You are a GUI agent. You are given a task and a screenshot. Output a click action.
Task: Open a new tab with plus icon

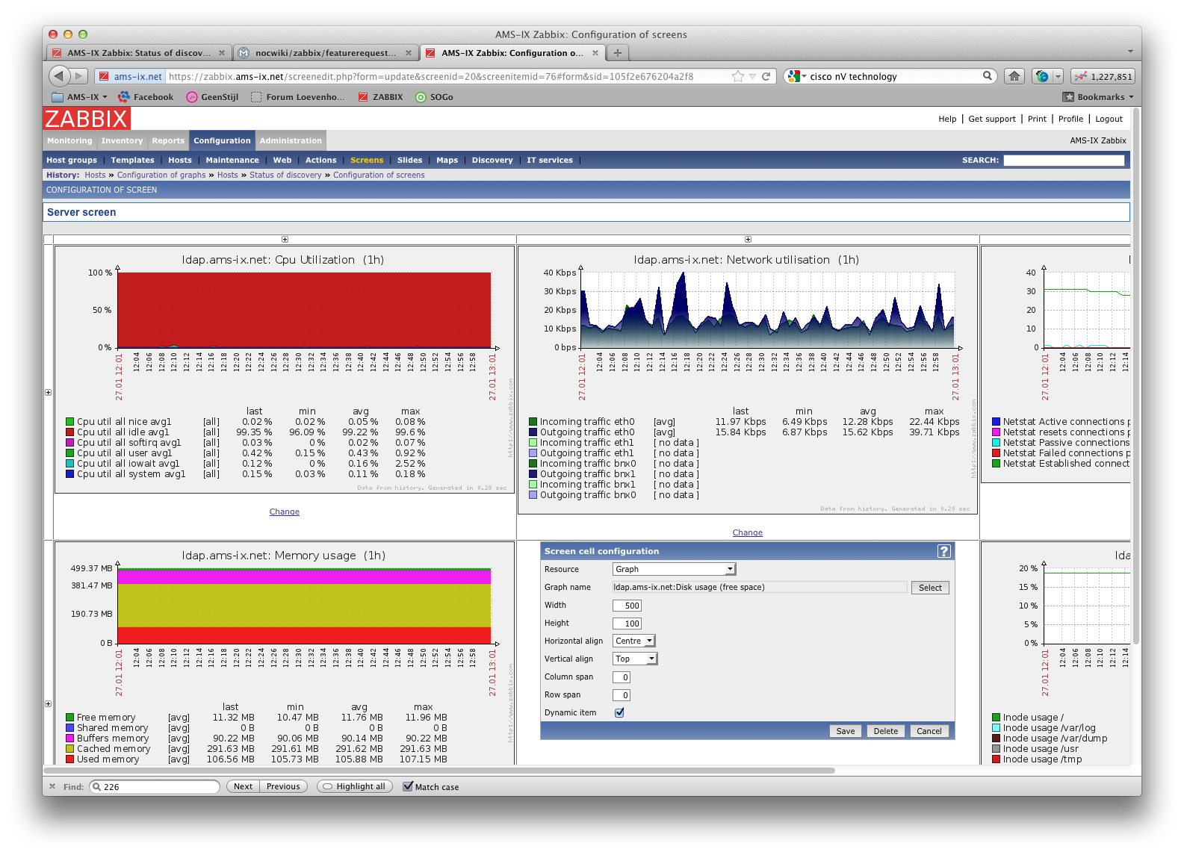[617, 53]
